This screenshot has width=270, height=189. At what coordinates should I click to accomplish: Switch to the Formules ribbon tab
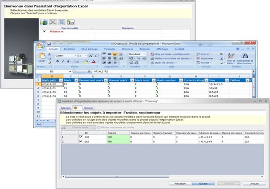pos(110,49)
